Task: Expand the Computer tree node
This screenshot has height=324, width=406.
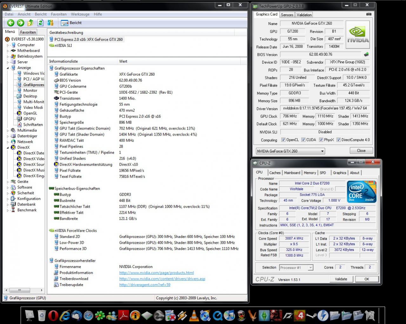Action: tap(8, 45)
